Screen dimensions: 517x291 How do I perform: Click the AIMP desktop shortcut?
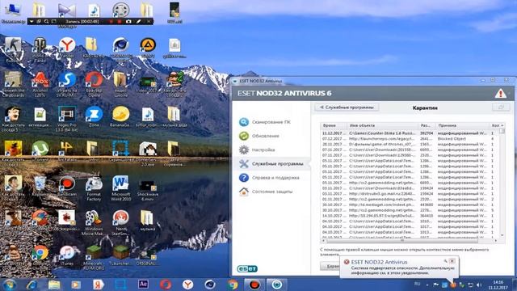pos(148,48)
